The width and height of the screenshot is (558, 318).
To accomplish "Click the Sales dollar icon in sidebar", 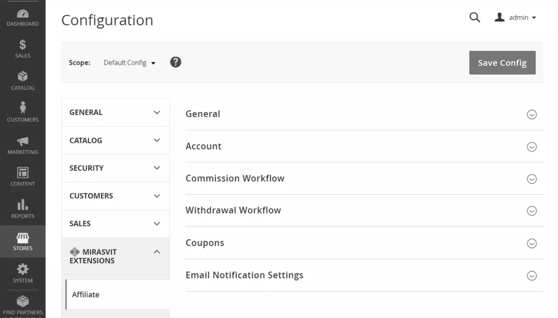I will tap(22, 49).
